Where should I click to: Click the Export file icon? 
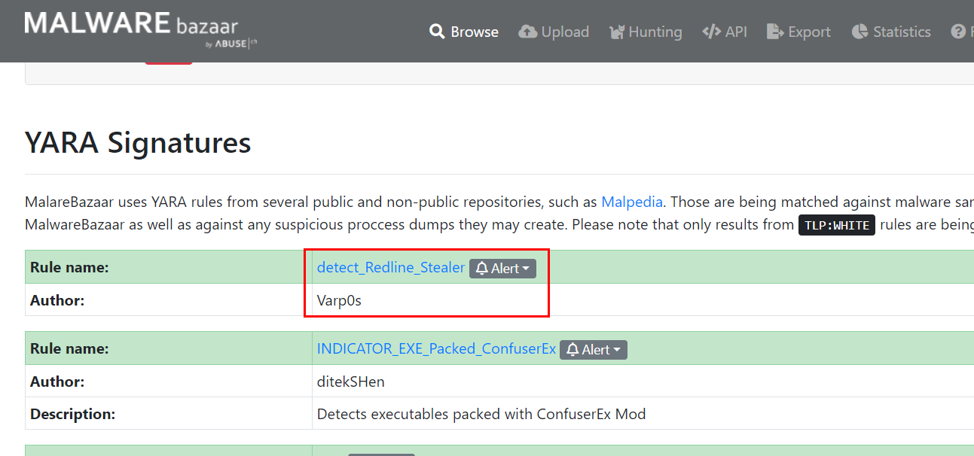(775, 32)
